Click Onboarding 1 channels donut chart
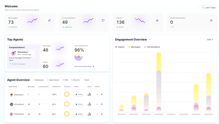Image resolution: width=219 pixels, height=124 pixels. pyautogui.click(x=67, y=94)
